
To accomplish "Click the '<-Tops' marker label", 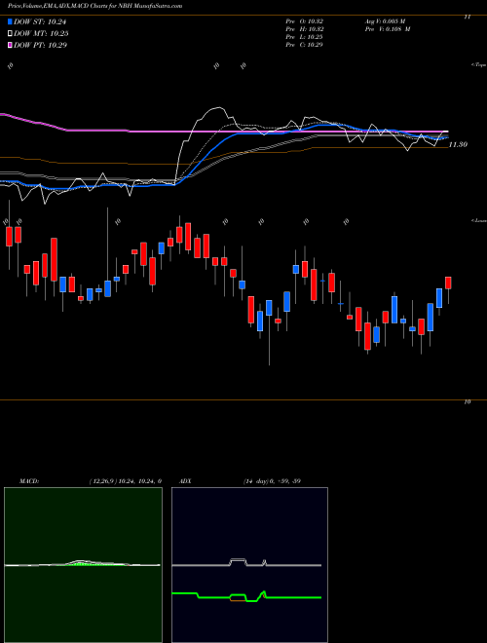I will (x=479, y=65).
